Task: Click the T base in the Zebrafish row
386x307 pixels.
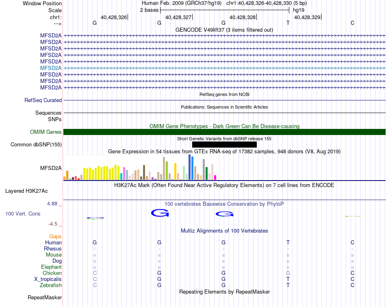Action: click(x=288, y=285)
